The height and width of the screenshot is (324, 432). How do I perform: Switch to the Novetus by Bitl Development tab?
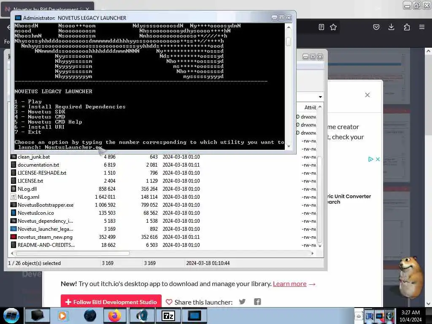[47, 9]
